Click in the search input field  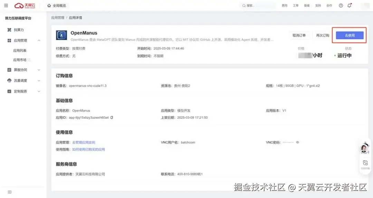click(x=258, y=6)
